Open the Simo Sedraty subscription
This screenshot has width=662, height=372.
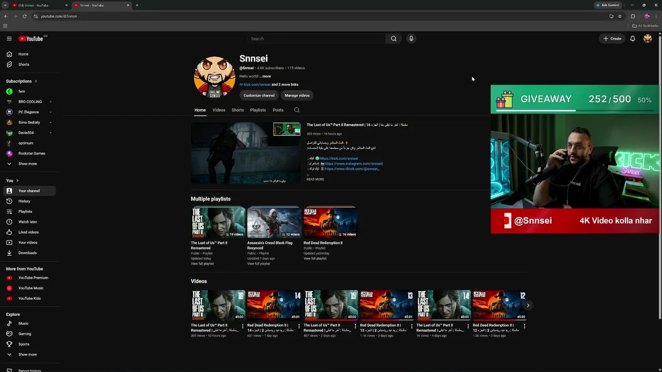point(29,122)
